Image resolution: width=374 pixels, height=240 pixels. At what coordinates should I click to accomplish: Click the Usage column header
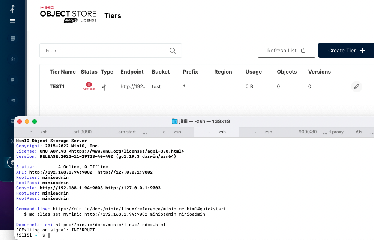(254, 72)
